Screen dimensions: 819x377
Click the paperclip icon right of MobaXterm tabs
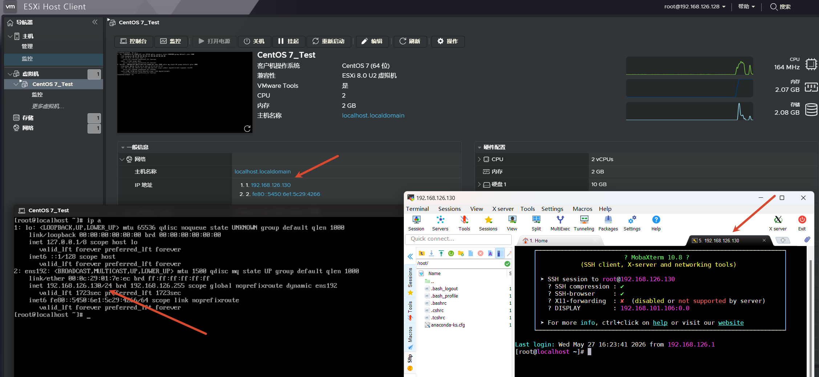click(x=807, y=240)
